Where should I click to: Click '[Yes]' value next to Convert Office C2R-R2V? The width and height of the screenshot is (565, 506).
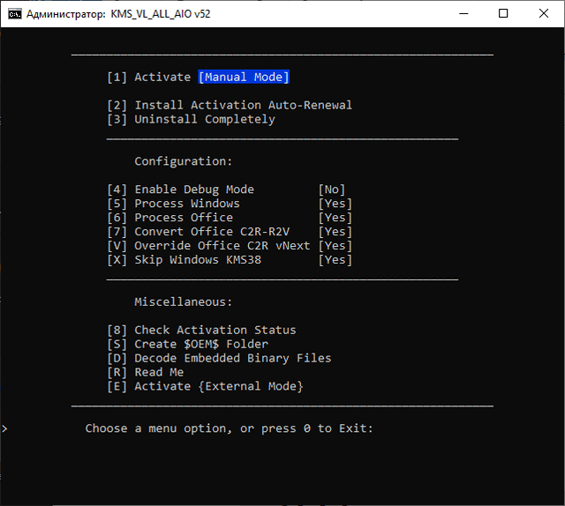335,232
